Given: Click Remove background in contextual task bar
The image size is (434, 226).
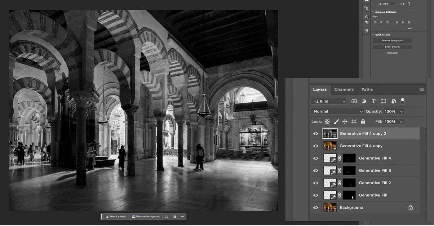Looking at the screenshot, I should (x=146, y=217).
